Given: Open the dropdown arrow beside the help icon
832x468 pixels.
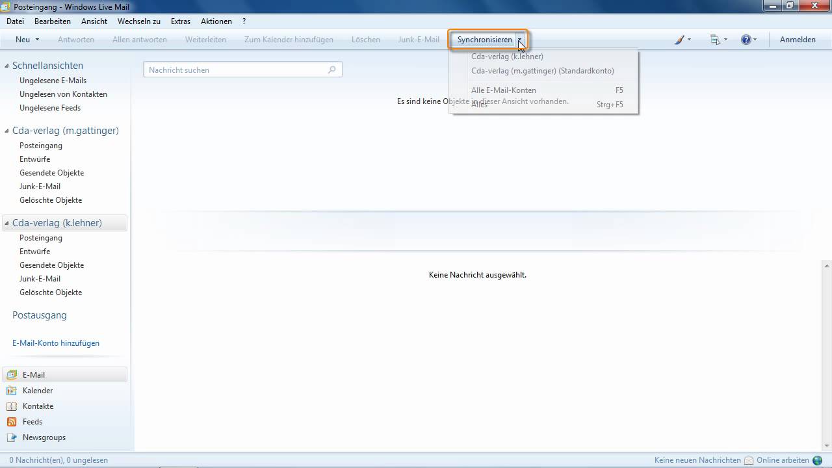Looking at the screenshot, I should tap(755, 40).
